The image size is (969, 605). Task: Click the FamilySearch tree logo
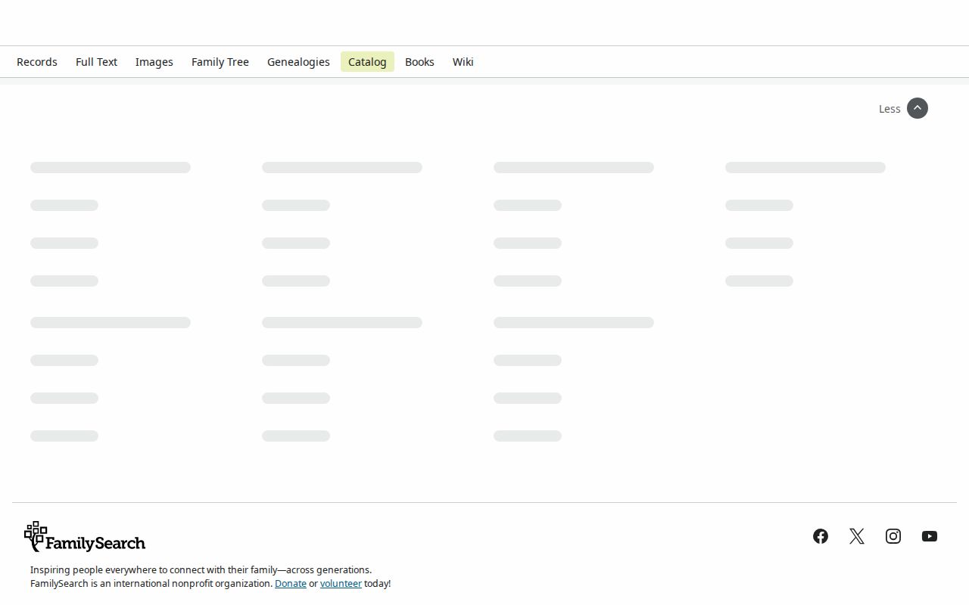click(x=85, y=537)
